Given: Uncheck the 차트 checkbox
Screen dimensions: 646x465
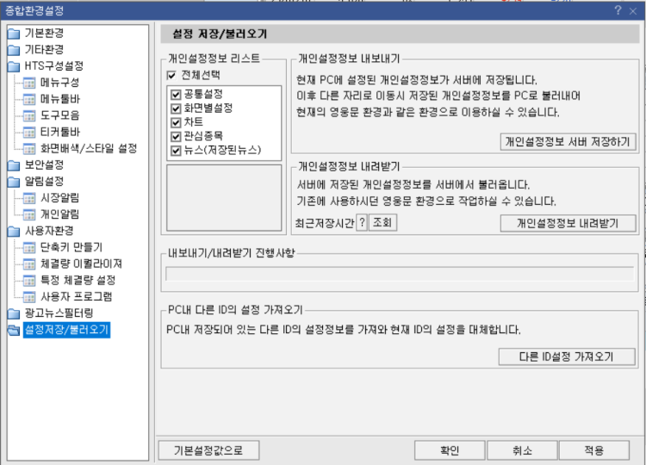Looking at the screenshot, I should tap(176, 122).
